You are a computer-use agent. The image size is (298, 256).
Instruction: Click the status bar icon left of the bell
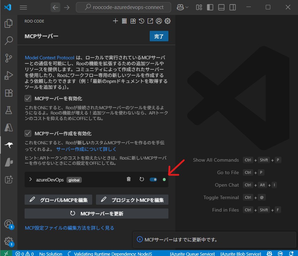pyautogui.click(x=280, y=254)
